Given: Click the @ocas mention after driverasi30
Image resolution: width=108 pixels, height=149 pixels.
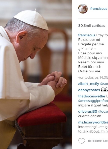Looking at the screenshot, I should (x=103, y=111).
